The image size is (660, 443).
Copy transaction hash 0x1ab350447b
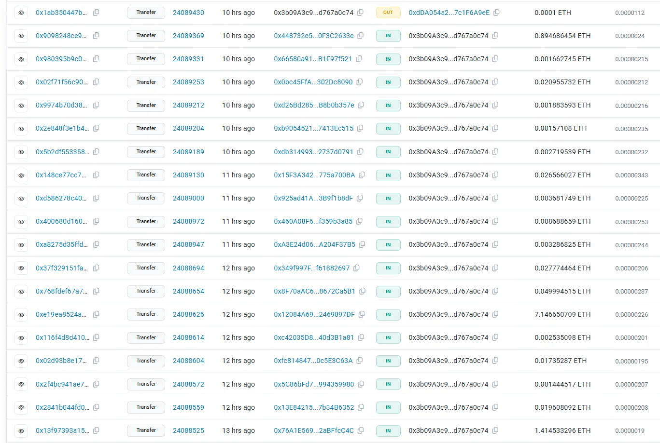point(96,13)
